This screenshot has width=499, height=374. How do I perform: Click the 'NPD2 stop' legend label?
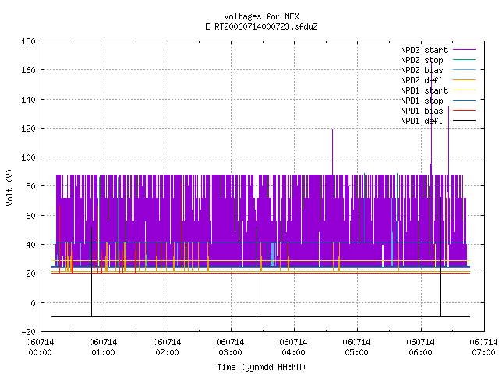(x=422, y=60)
